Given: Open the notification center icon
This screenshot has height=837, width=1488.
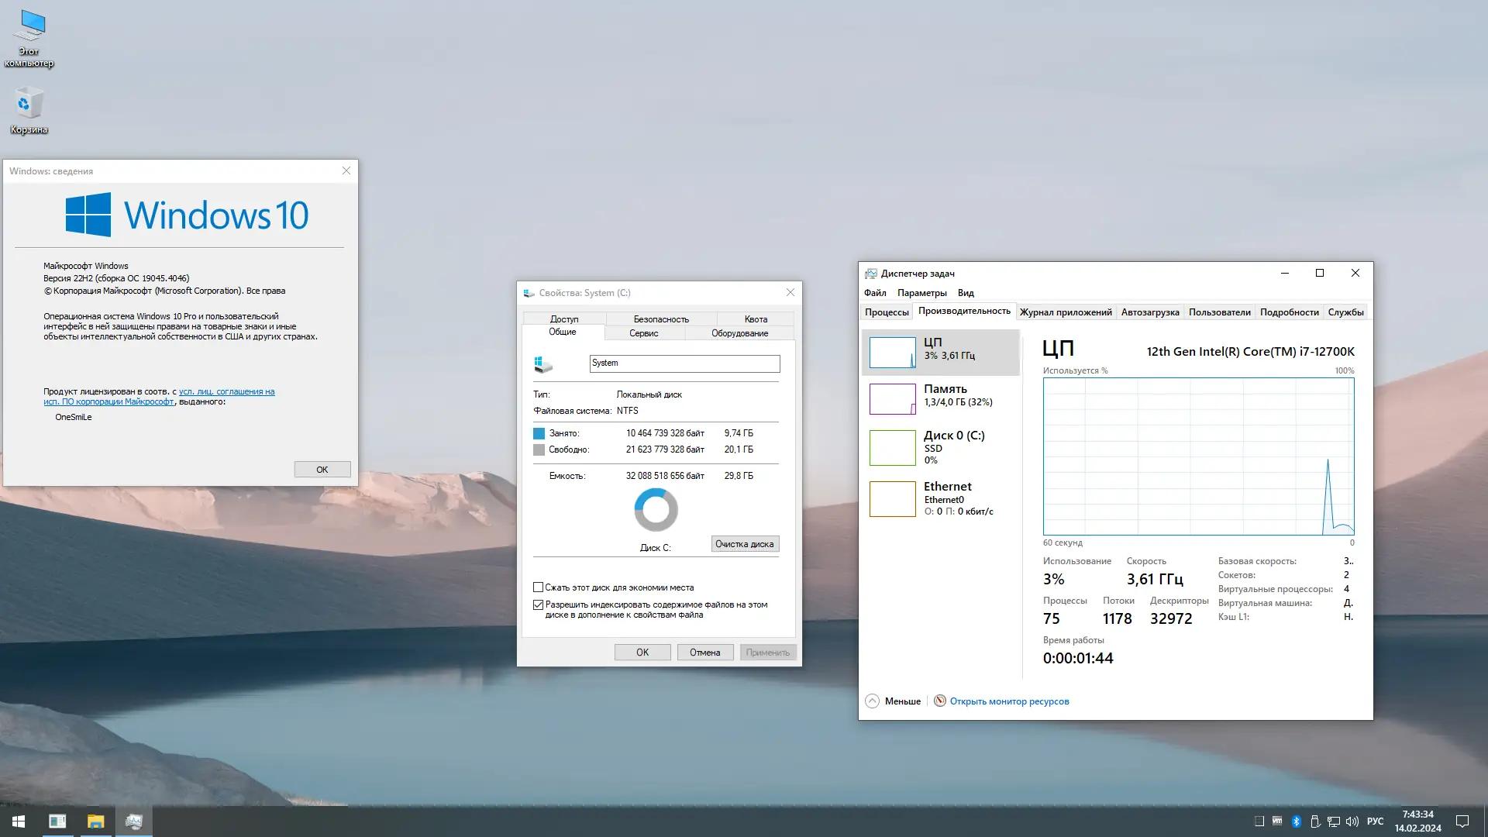Looking at the screenshot, I should pyautogui.click(x=1462, y=821).
